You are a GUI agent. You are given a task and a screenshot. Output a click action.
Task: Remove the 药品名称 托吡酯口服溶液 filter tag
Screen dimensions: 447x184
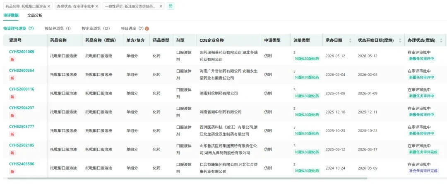[x=49, y=6]
